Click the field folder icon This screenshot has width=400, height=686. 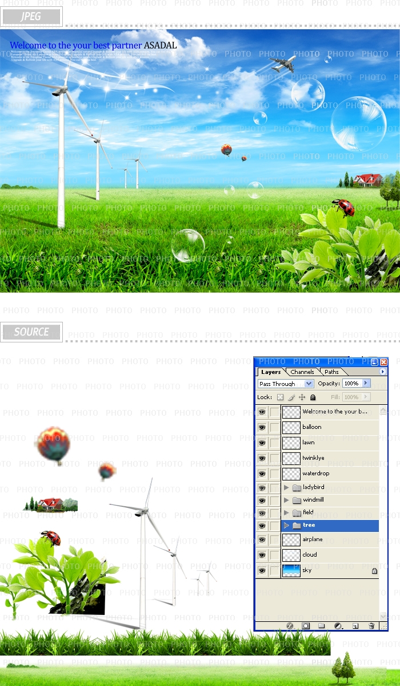[297, 512]
